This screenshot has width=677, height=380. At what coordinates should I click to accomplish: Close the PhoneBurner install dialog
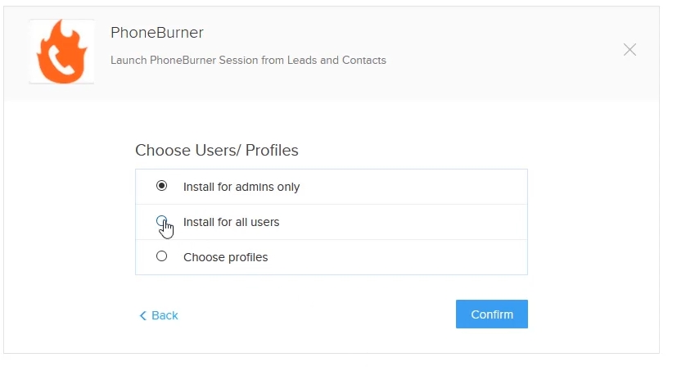click(x=630, y=50)
